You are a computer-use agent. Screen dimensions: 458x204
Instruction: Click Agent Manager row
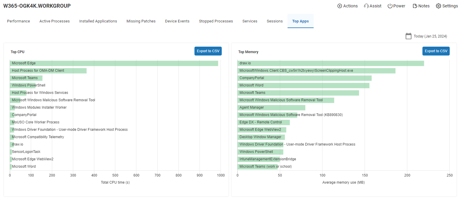tap(272, 107)
